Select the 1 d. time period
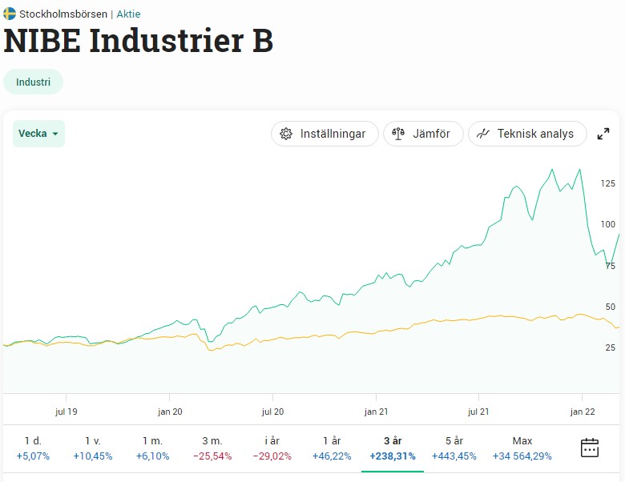 (x=33, y=448)
